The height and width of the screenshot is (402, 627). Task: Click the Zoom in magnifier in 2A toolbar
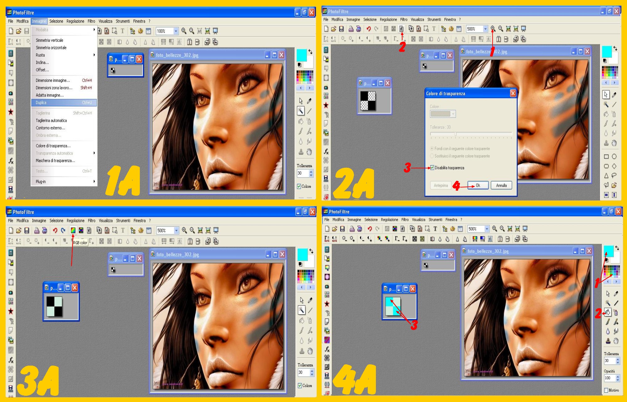493,29
